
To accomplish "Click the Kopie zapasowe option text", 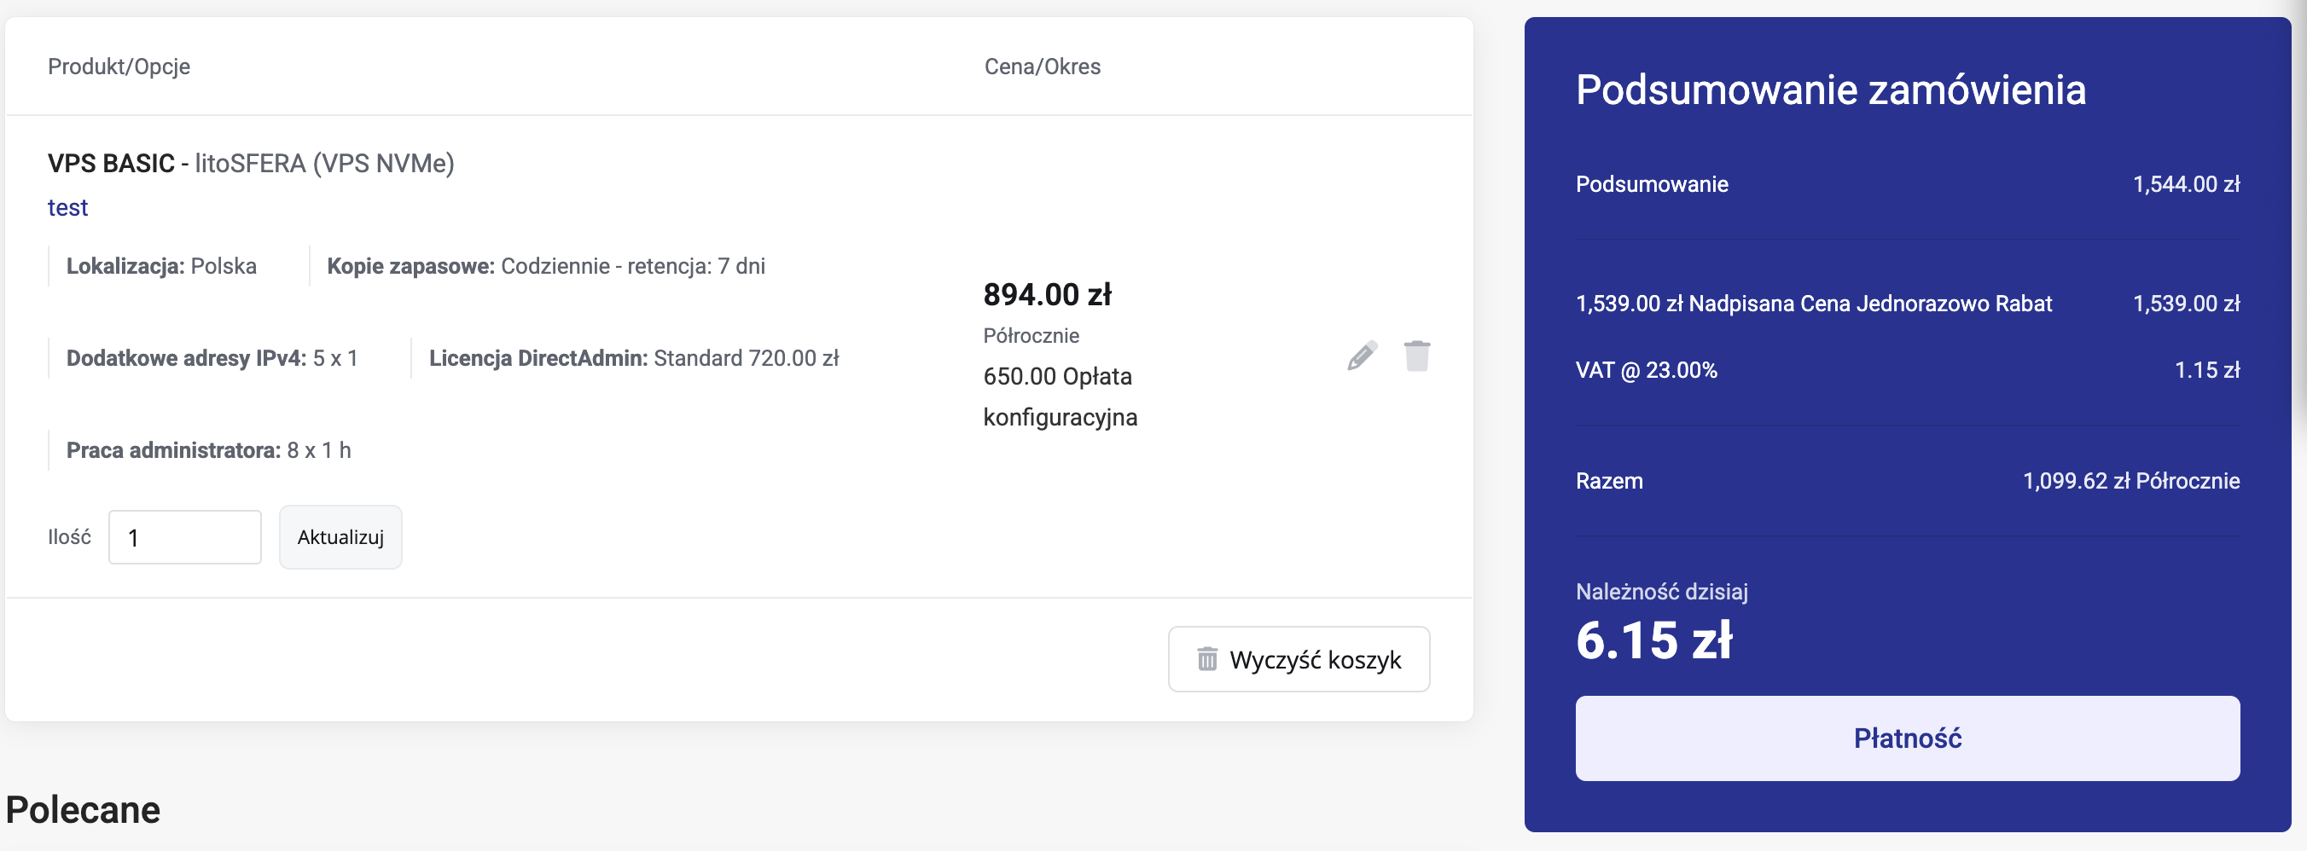I will pyautogui.click(x=545, y=266).
